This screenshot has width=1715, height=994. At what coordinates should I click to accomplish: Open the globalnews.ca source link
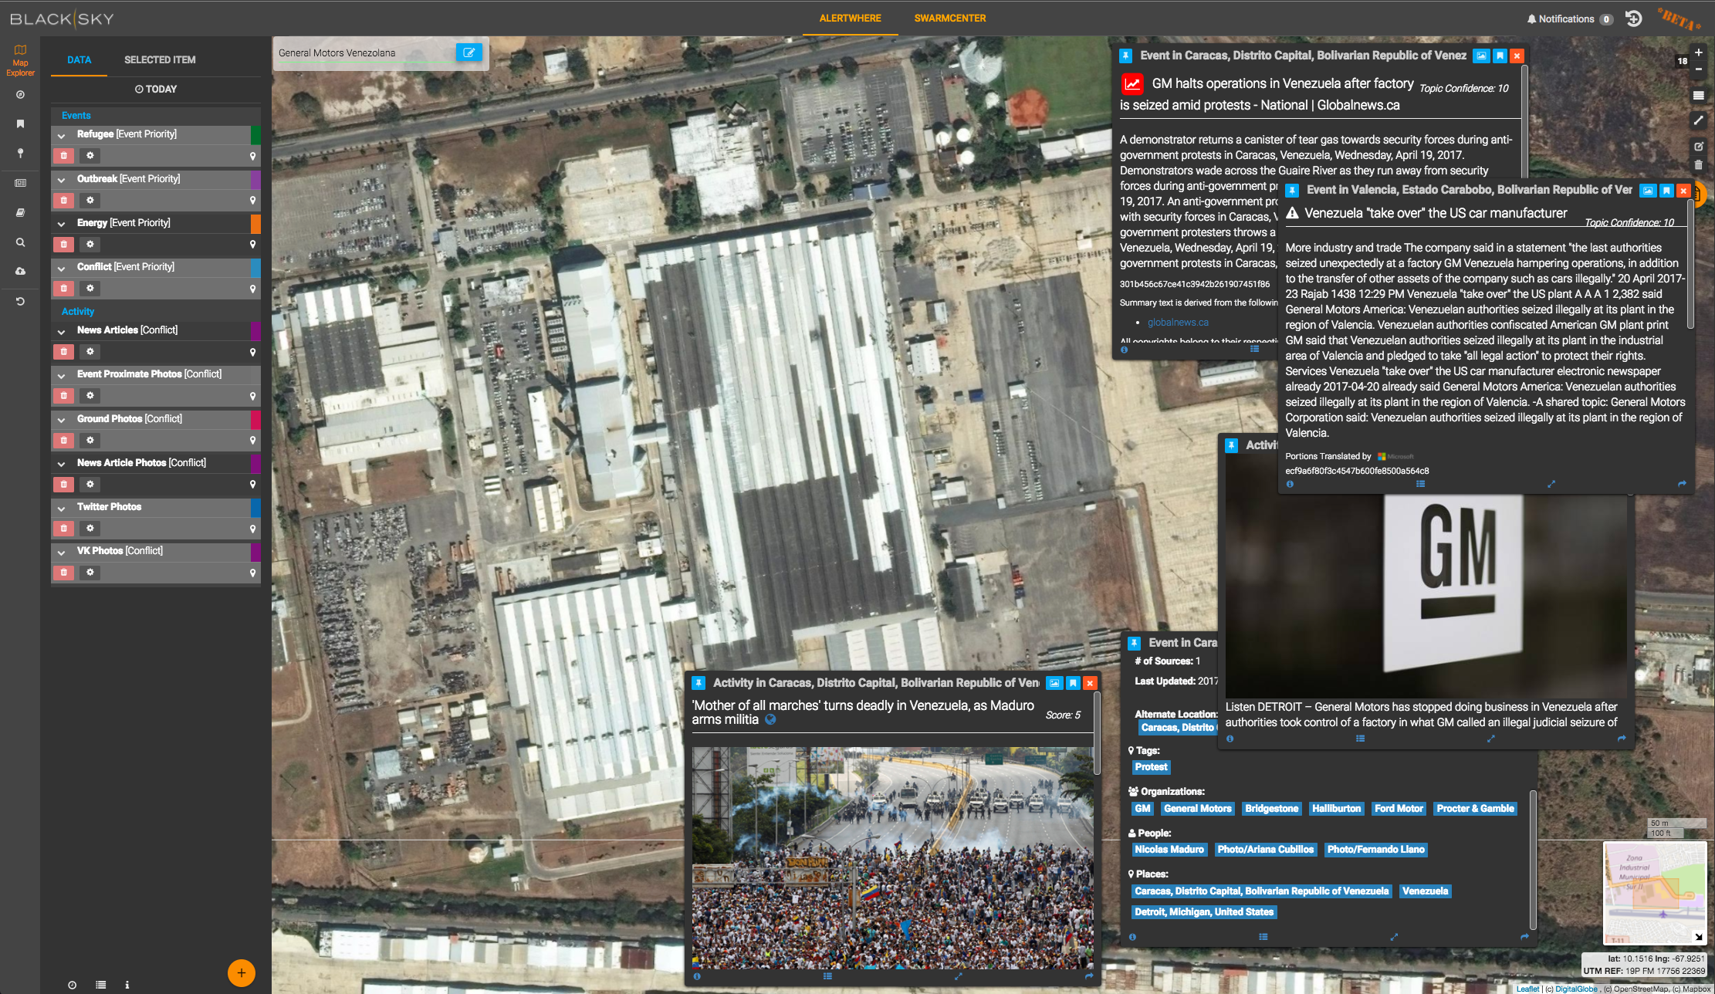point(1178,323)
